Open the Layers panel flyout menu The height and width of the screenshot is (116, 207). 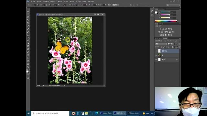click(180, 38)
